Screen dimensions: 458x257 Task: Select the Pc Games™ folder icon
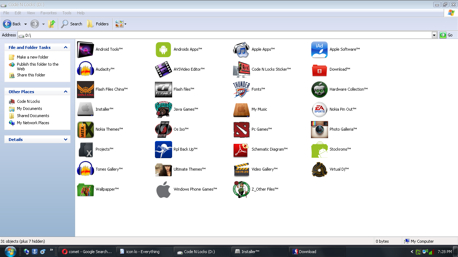tap(242, 129)
